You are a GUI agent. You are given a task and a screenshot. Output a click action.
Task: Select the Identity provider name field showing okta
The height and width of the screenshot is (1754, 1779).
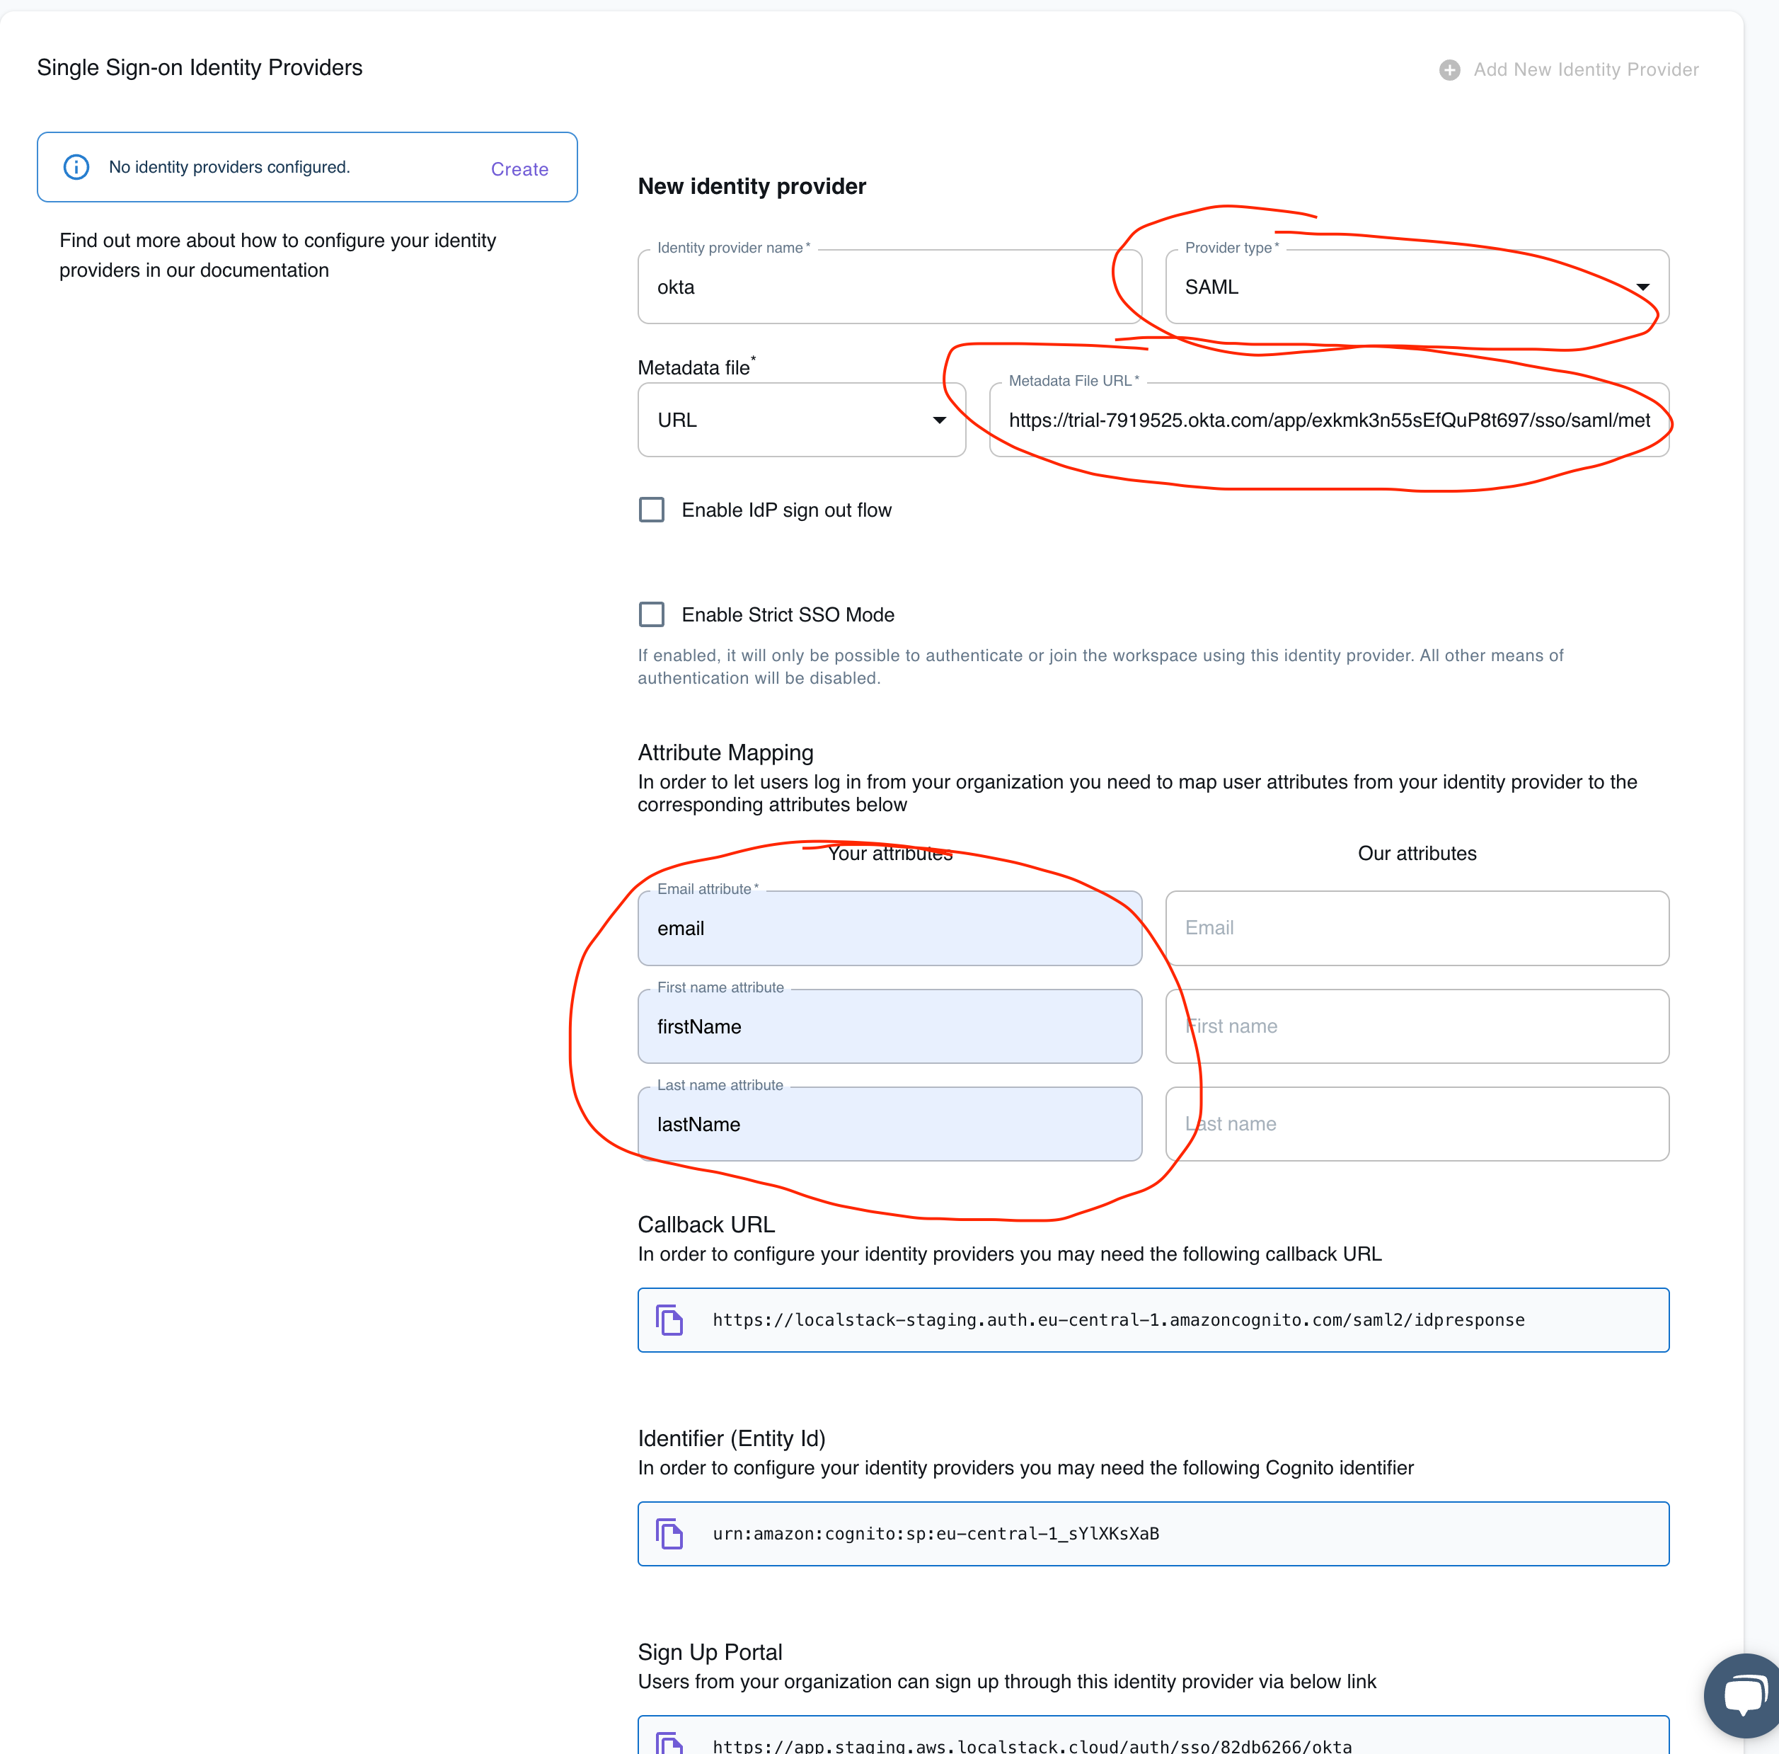coord(889,287)
